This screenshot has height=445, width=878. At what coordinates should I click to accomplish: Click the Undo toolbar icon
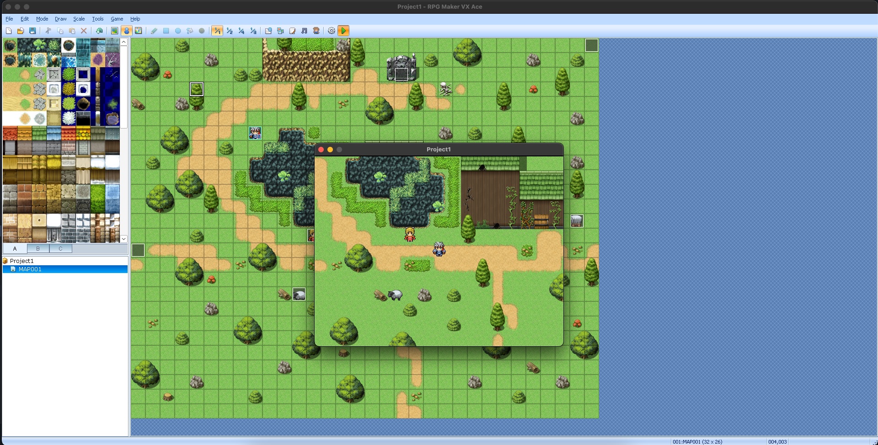pos(99,31)
